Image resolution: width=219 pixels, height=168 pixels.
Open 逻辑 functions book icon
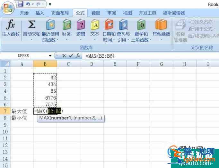81,25
